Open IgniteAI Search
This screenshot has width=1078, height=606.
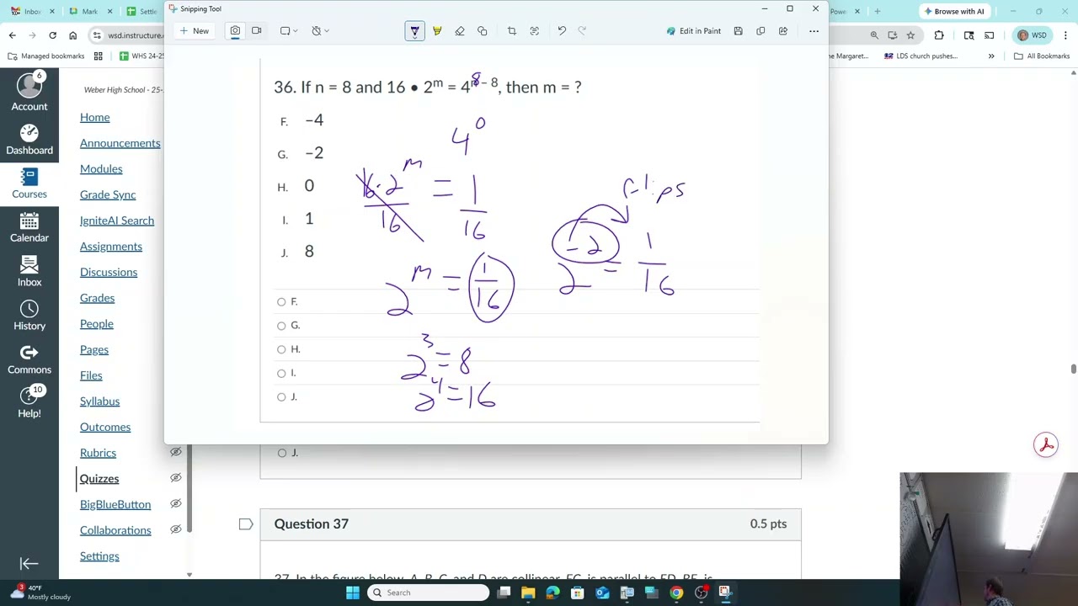(x=117, y=221)
